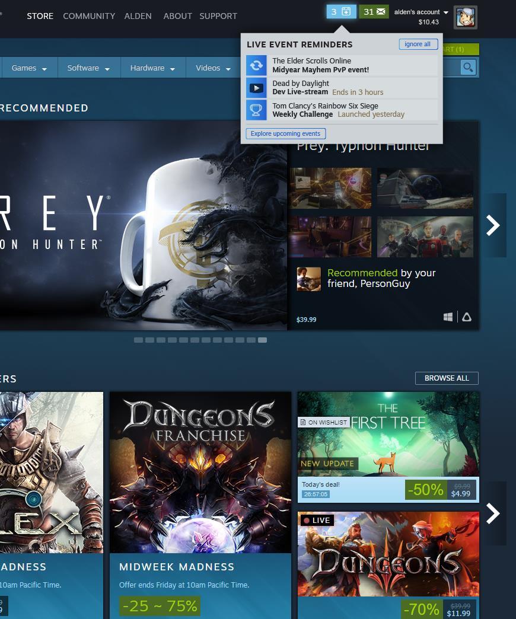Open Prey screenshot thumbnail of dark interior
This screenshot has height=619, width=516.
click(x=330, y=237)
